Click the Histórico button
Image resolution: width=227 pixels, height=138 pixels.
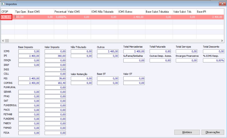187,132
